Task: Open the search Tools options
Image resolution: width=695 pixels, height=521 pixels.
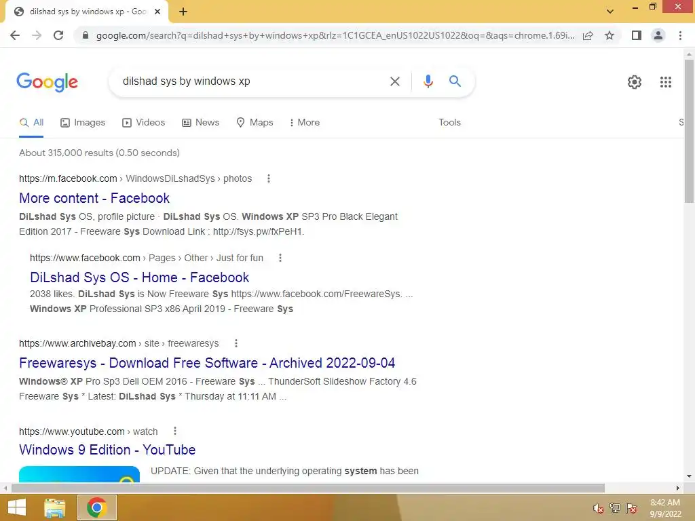Action: coord(449,123)
